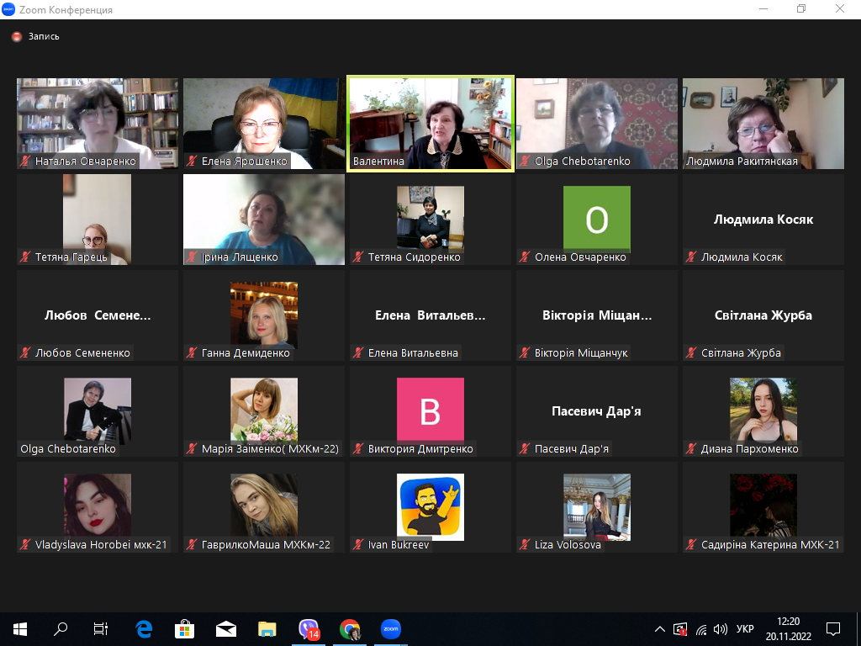Open File Explorer from the taskbar
The width and height of the screenshot is (861, 646).
[267, 628]
